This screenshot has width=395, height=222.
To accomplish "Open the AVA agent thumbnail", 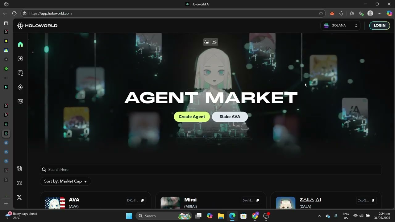I will click(55, 203).
